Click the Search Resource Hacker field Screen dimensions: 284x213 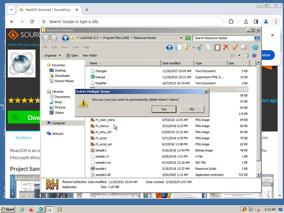223,38
